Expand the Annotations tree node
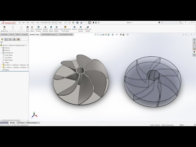 pos(1,53)
